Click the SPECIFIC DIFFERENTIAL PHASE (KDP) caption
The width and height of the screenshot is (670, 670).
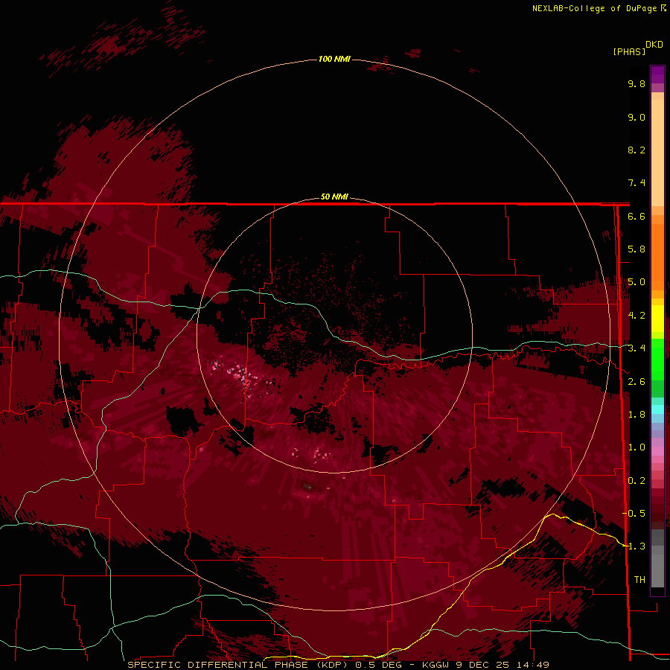coord(238,665)
